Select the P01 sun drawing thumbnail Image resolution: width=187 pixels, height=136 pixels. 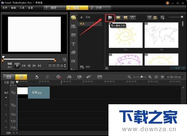[126, 35]
